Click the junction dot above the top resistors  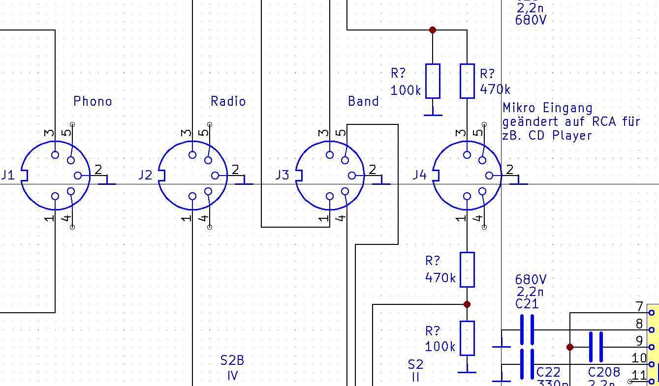(x=433, y=30)
